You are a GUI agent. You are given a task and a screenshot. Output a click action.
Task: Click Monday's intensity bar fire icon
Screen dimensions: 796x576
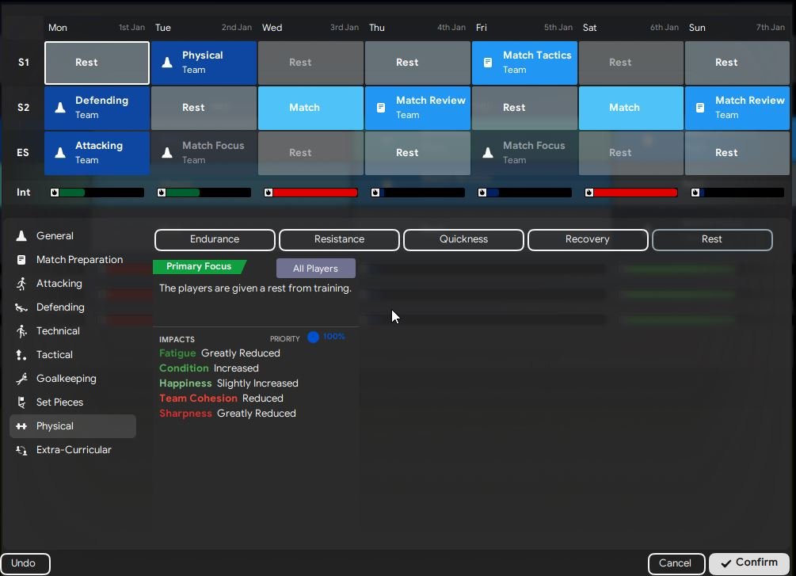[x=55, y=193]
